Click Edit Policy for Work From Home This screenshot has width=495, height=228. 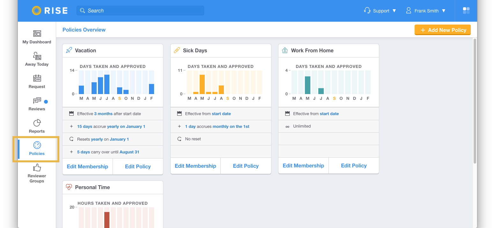(x=354, y=165)
